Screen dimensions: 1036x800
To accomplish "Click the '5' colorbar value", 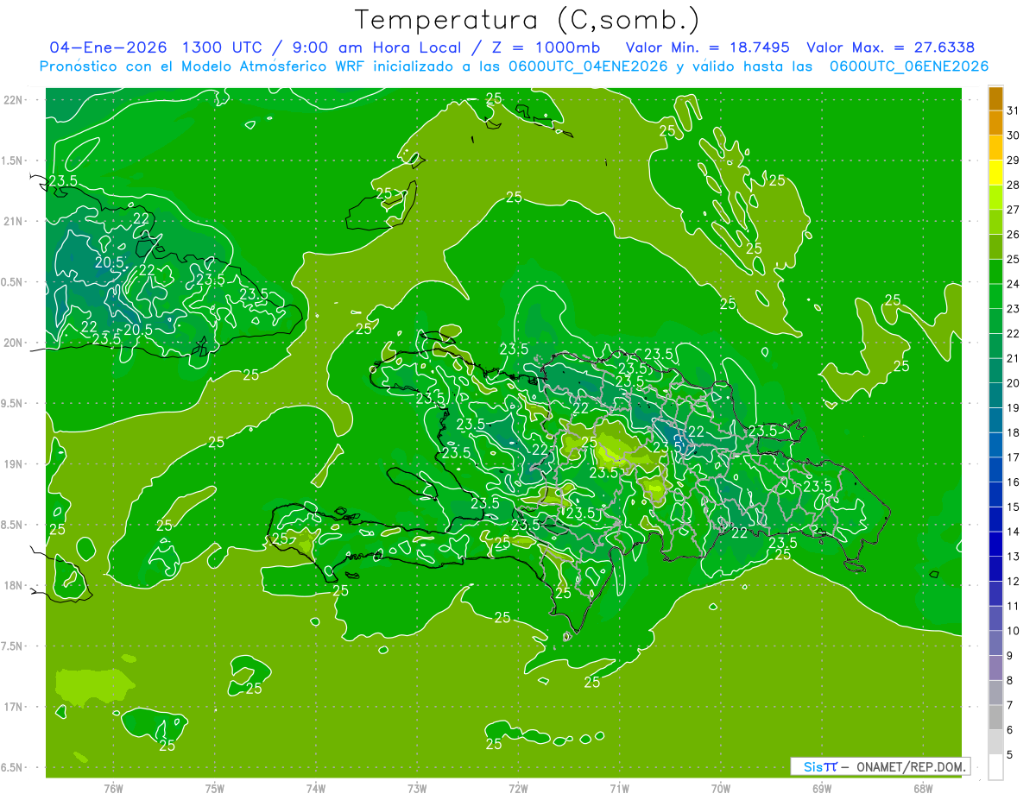I will tap(1010, 754).
